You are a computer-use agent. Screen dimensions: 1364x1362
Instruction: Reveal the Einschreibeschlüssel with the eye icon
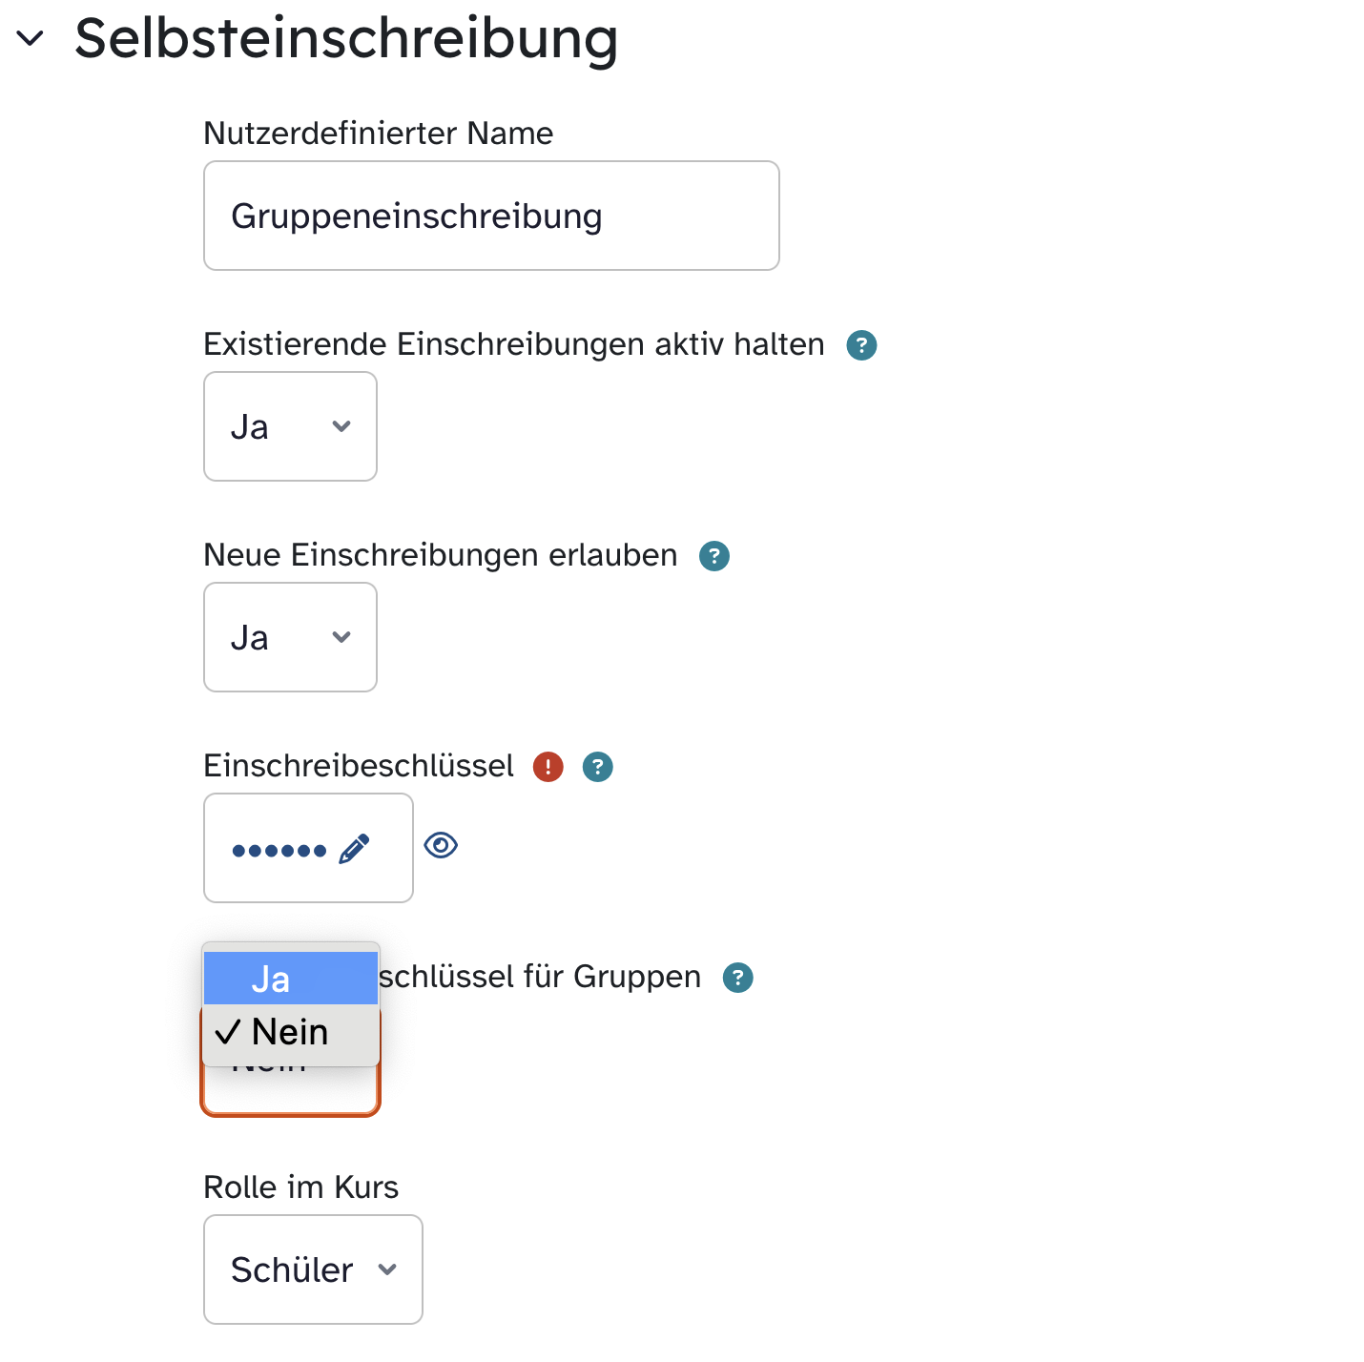coord(441,845)
